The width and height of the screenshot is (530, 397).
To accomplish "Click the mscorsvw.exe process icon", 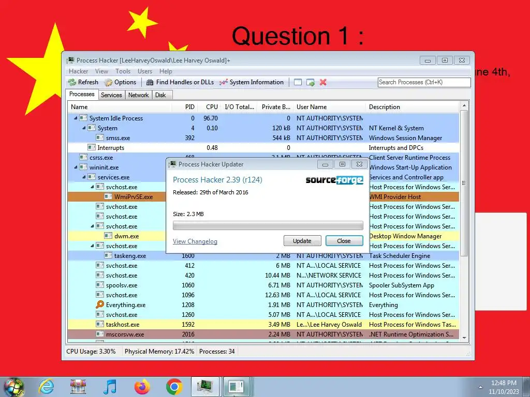I will click(100, 334).
